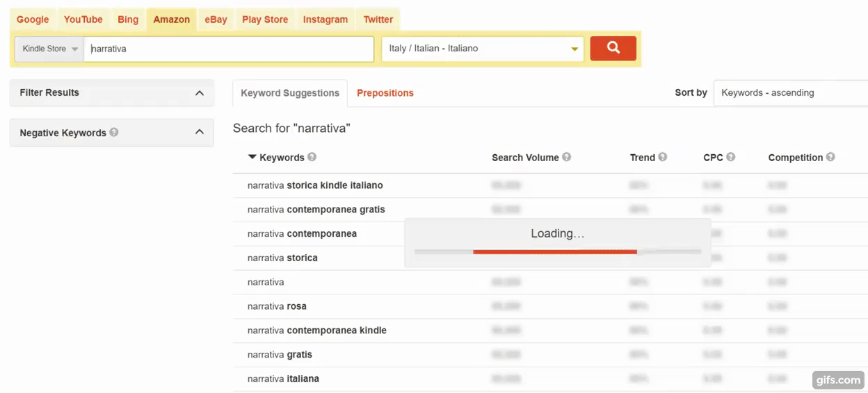Click help icon beside Keywords column header
868x393 pixels.
[312, 157]
